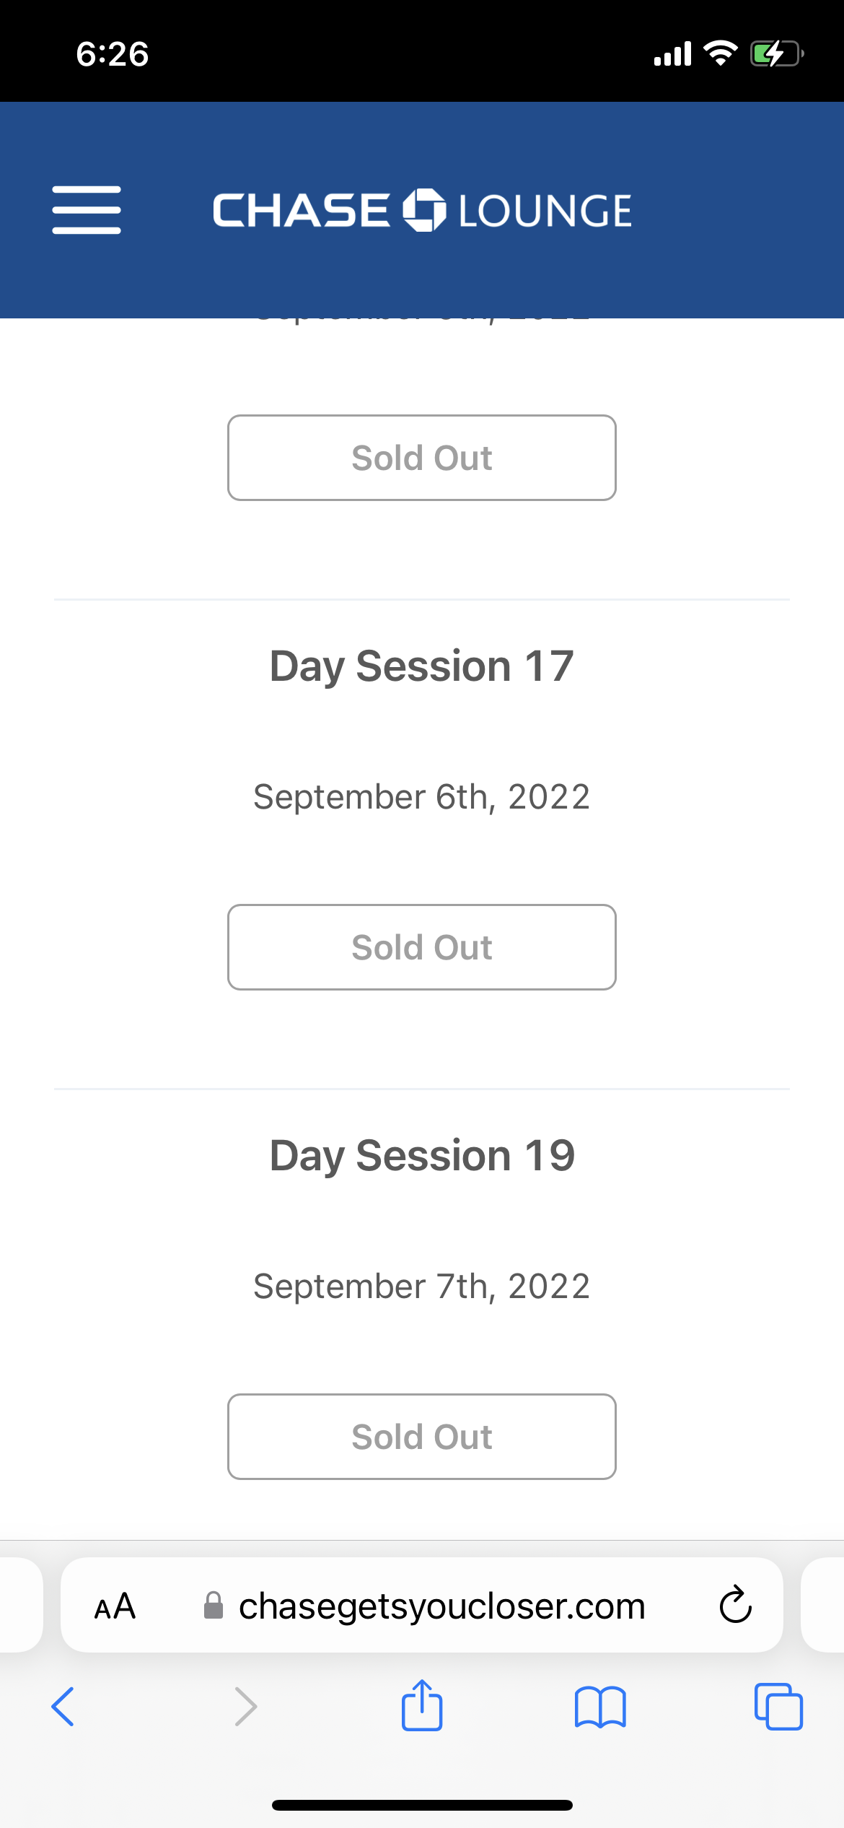
Task: Tap Sold Out under Day Session 19
Action: [422, 1437]
